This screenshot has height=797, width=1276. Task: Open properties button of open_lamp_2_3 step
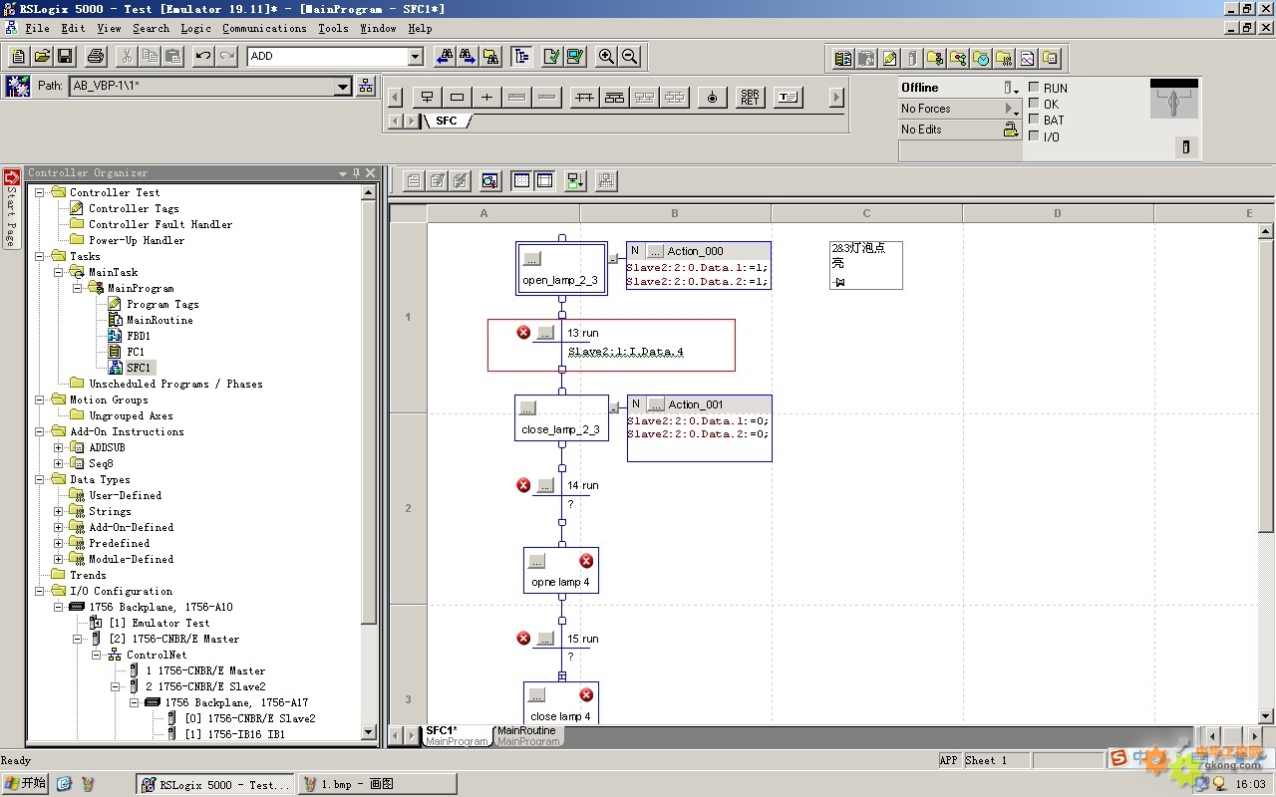532,259
